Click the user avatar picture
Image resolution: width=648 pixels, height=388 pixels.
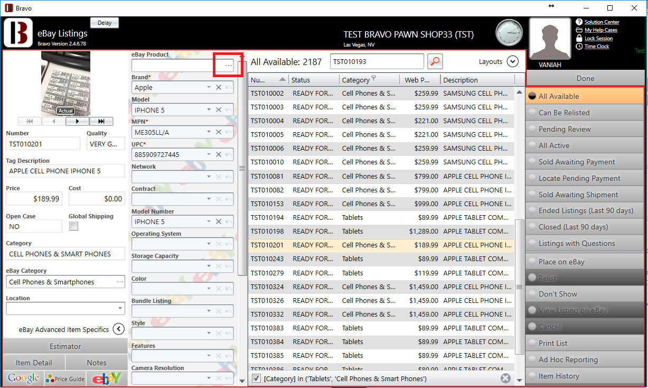550,38
